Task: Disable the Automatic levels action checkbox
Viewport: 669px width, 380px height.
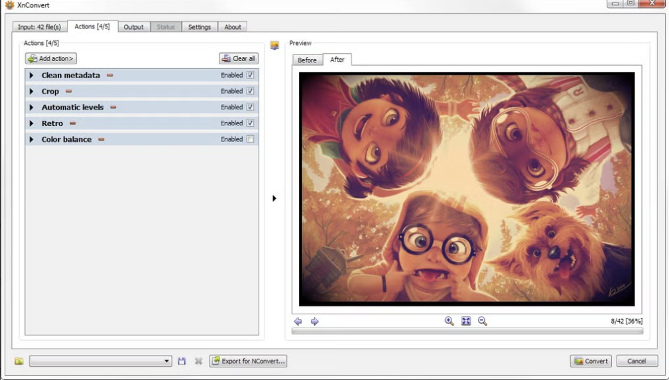Action: pyautogui.click(x=251, y=107)
